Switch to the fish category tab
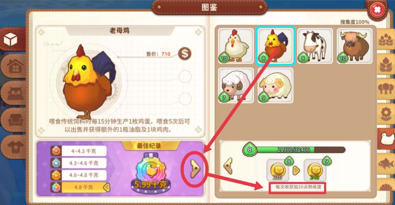 click(x=386, y=164)
